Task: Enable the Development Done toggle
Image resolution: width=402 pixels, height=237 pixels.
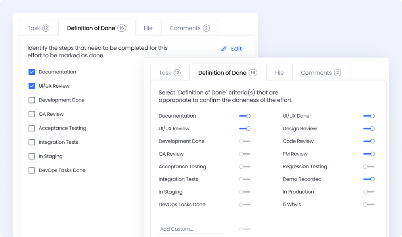Action: point(245,141)
